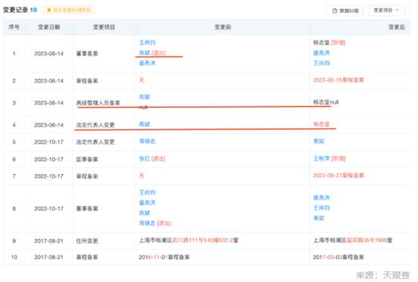Open 王尚钧 link in row 1 变更前

click(147, 42)
